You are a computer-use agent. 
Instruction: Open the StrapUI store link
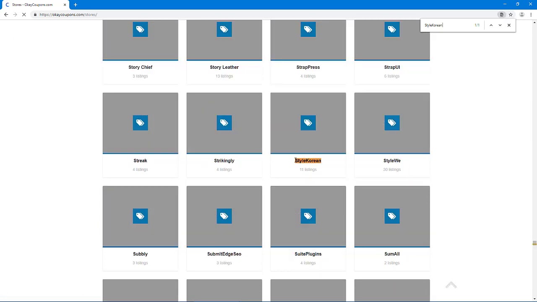[392, 67]
